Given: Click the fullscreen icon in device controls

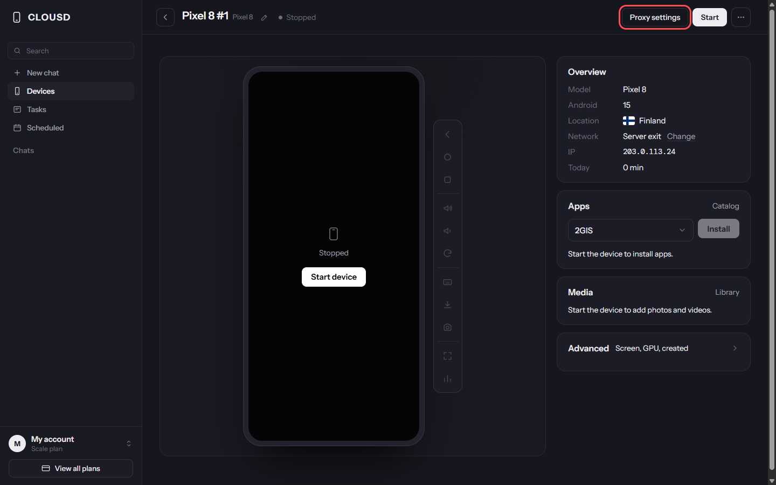Looking at the screenshot, I should click(447, 356).
